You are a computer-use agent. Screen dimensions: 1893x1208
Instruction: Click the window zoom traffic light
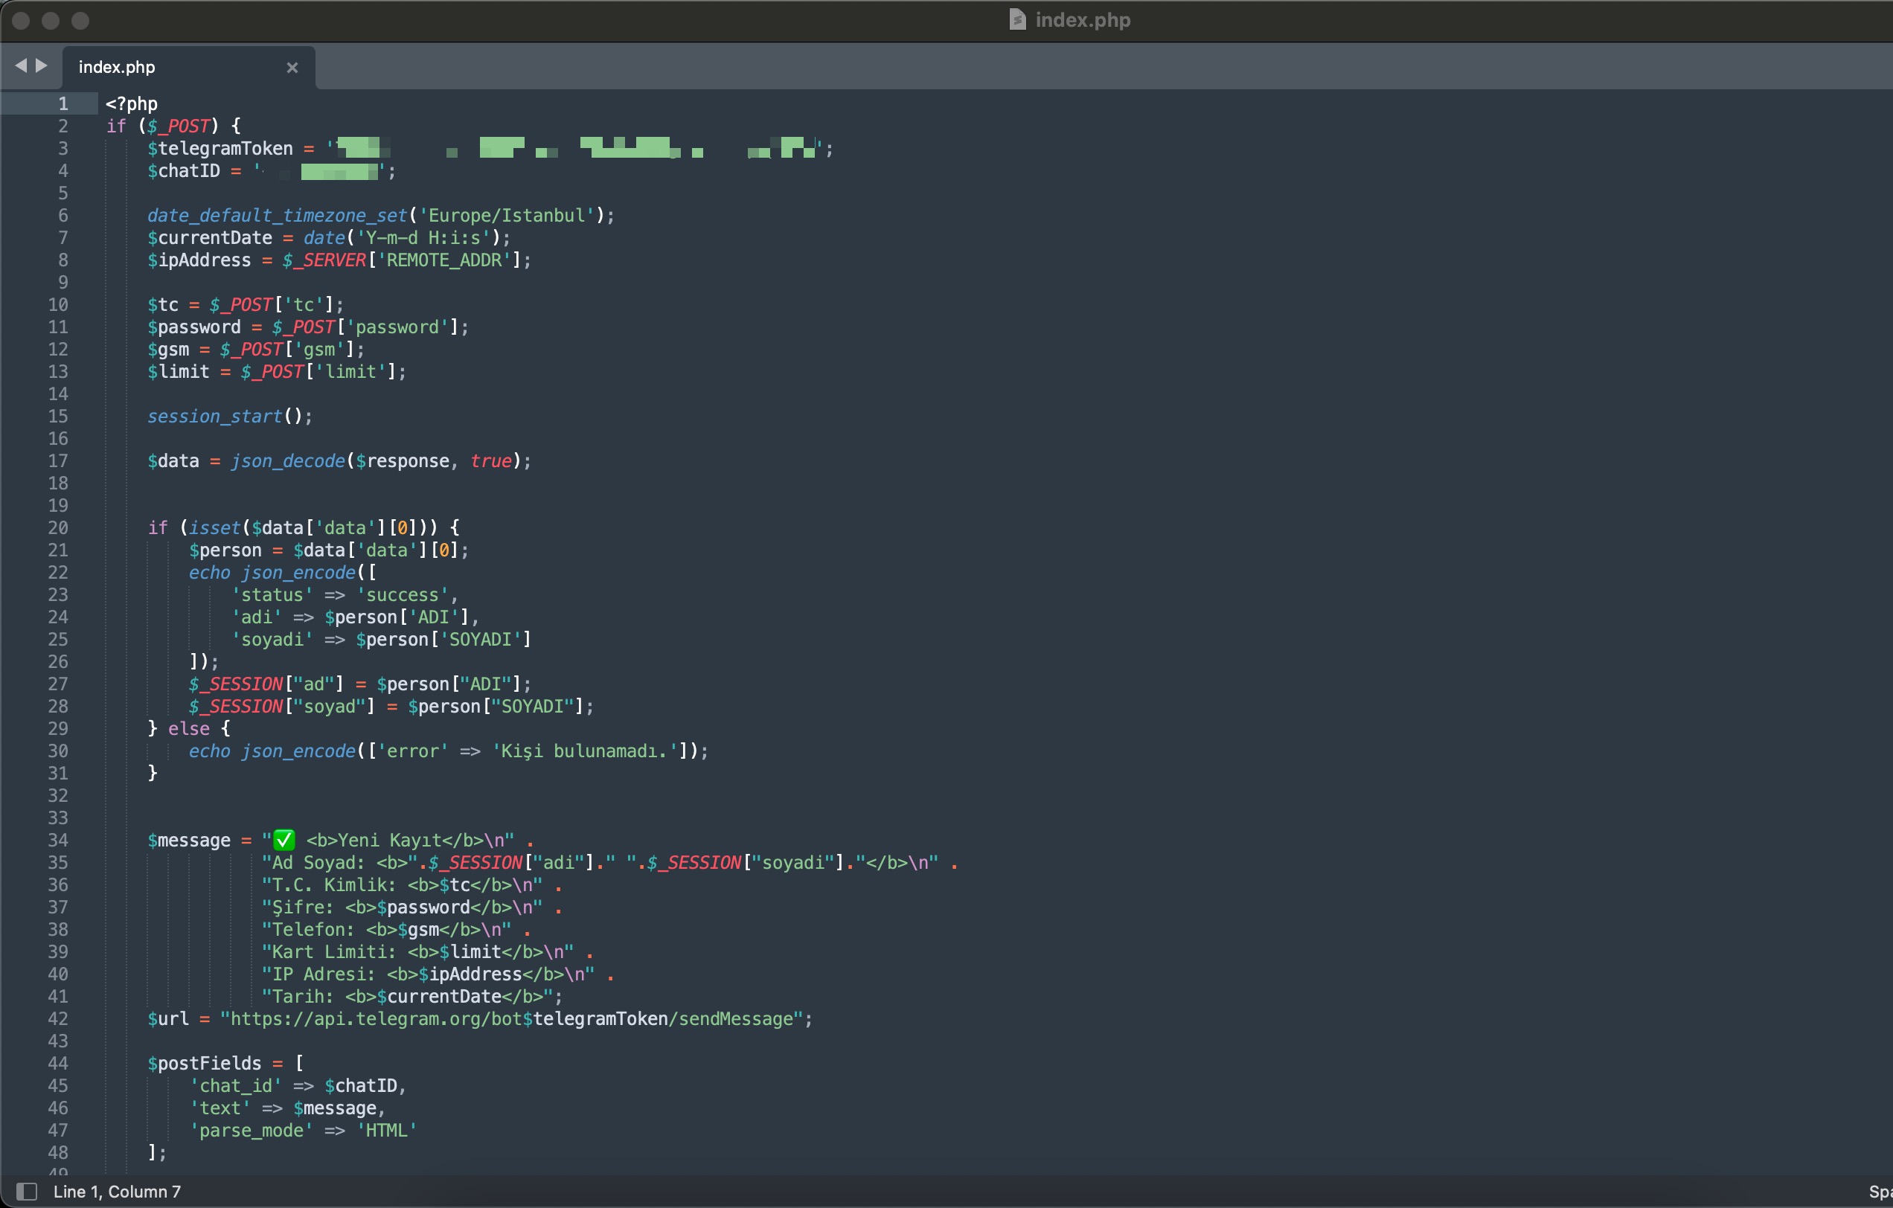(x=80, y=20)
